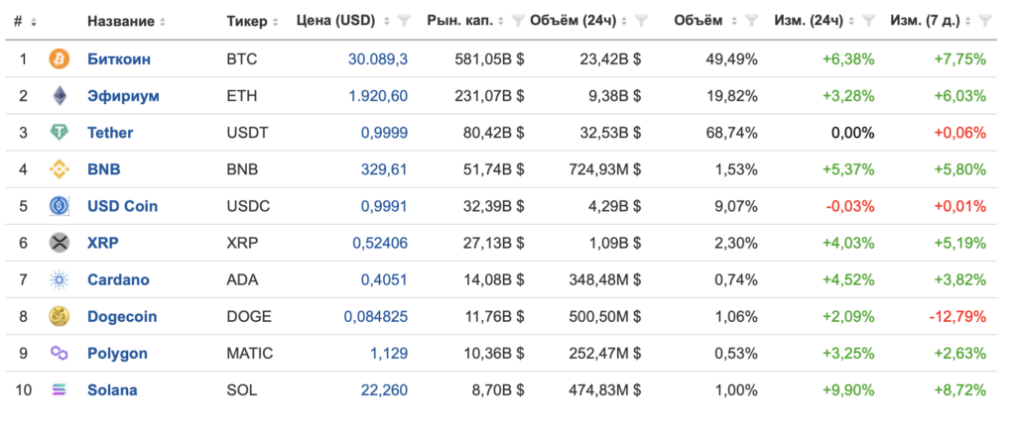Select 24h change +6,38%
The width and height of the screenshot is (1016, 427).
pos(848,59)
